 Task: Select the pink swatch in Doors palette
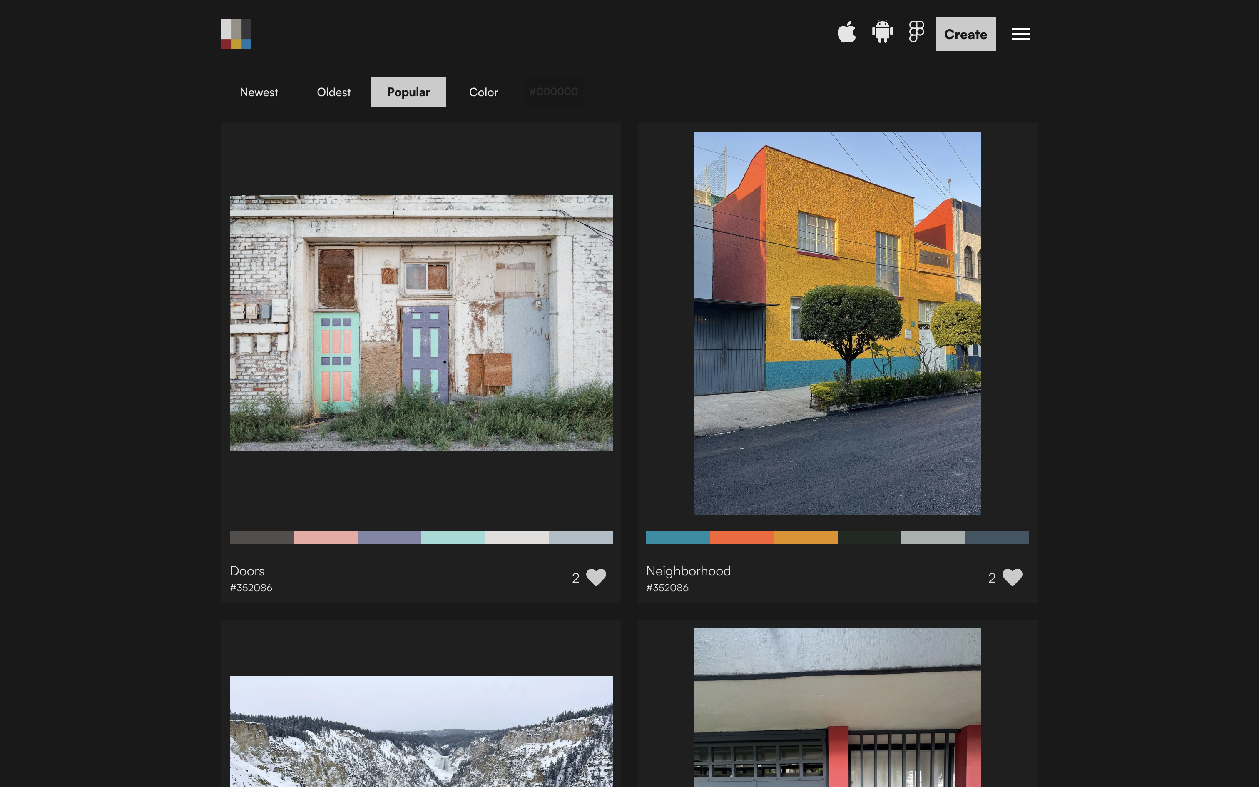(325, 538)
